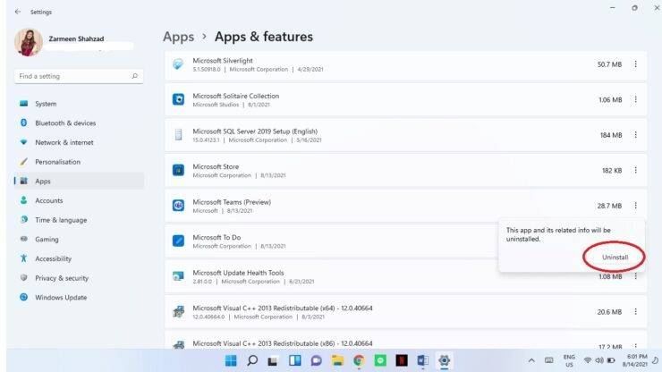Show hidden icons in the system tray
Viewport: 662px width, 372px height.
531,360
